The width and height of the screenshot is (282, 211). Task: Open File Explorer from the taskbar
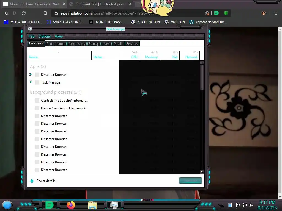(x=93, y=205)
